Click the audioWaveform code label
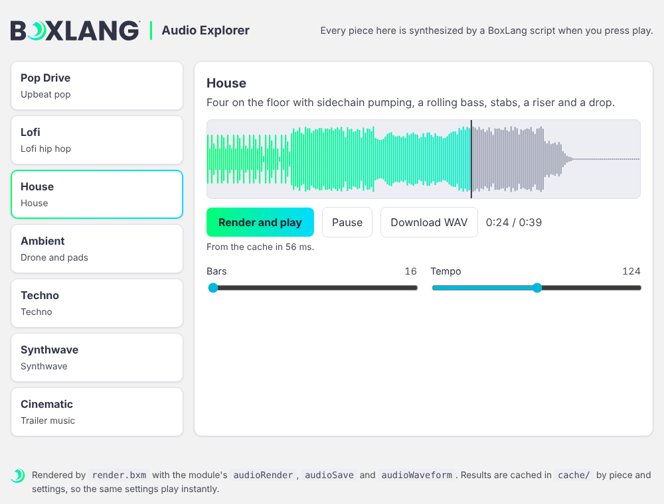Viewport: 664px width, 504px height. [417, 475]
